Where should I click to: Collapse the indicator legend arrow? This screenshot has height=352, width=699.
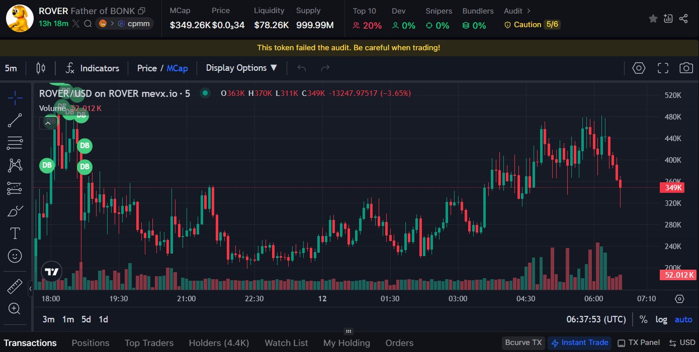tap(49, 123)
